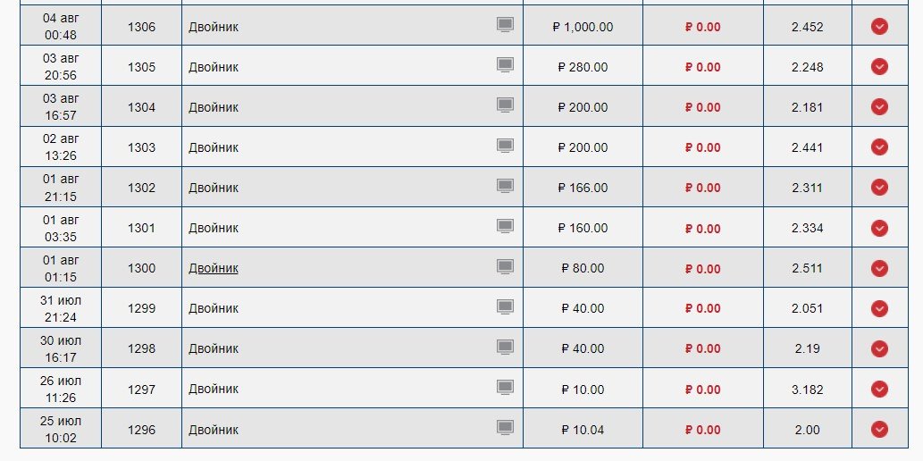
Task: Click the monitor icon in row 1297
Action: coord(505,388)
